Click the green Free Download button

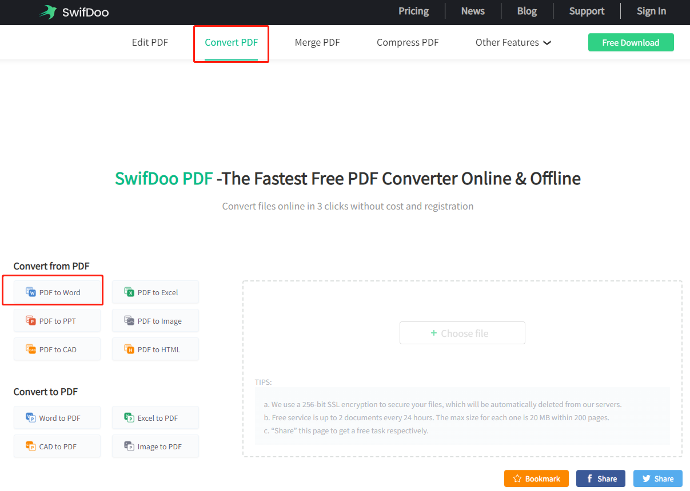tap(631, 42)
